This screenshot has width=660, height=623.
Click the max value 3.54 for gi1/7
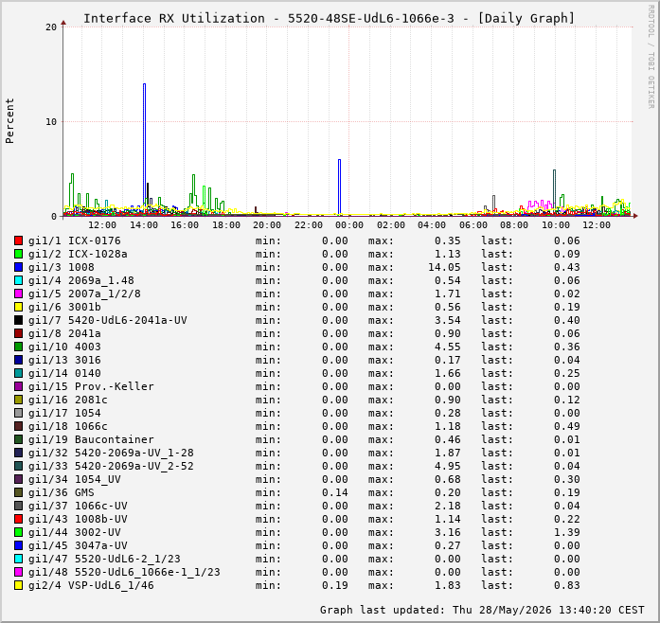coord(448,320)
